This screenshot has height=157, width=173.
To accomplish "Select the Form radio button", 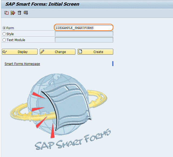I will tap(4, 28).
